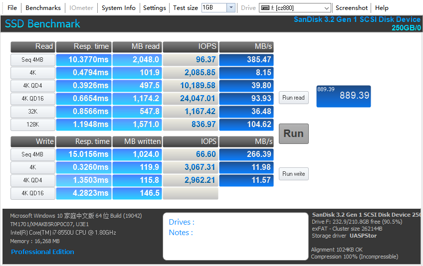Viewport: 423px width, 266px height.
Task: Click the write 4K QD4 test button
Action: (x=33, y=180)
